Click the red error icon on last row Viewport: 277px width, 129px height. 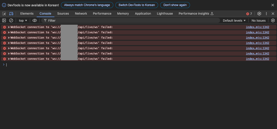click(x=5, y=59)
